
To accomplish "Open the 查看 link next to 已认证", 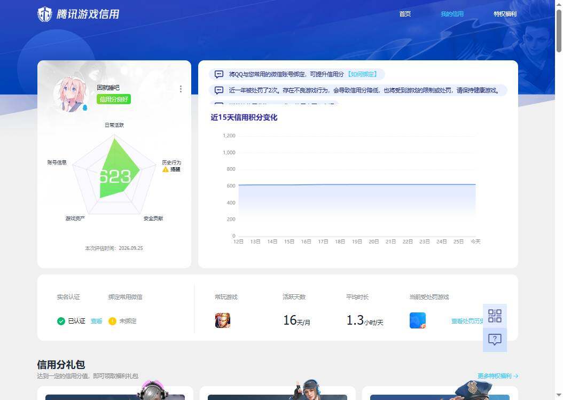I will pyautogui.click(x=96, y=321).
